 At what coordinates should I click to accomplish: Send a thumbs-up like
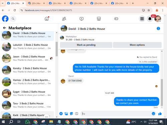tap(160, 114)
